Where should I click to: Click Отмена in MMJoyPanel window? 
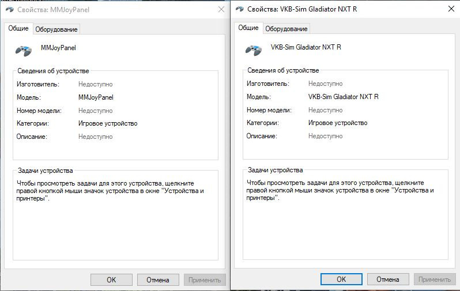pos(158,280)
